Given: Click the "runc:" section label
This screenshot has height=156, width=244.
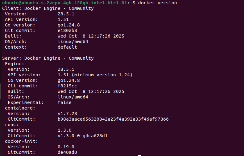Looking at the screenshot, I should click(x=12, y=125).
